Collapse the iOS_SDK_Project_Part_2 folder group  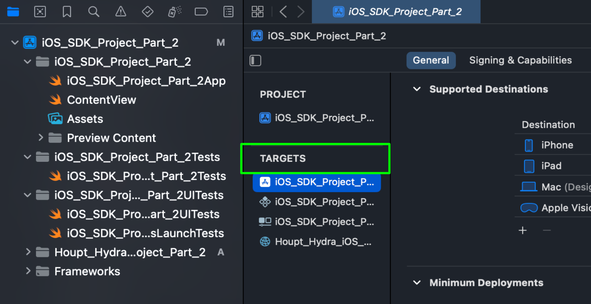click(27, 61)
